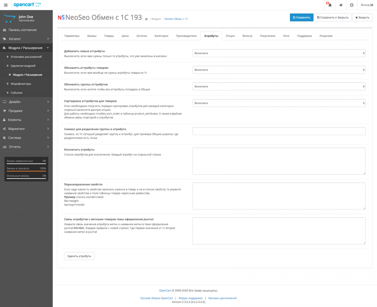Open the Лицензия tab

coord(326,36)
